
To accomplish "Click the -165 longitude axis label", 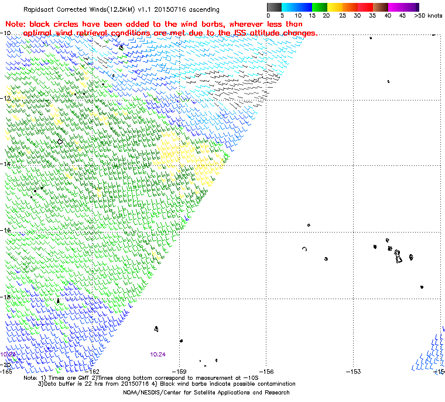I will click(6, 372).
